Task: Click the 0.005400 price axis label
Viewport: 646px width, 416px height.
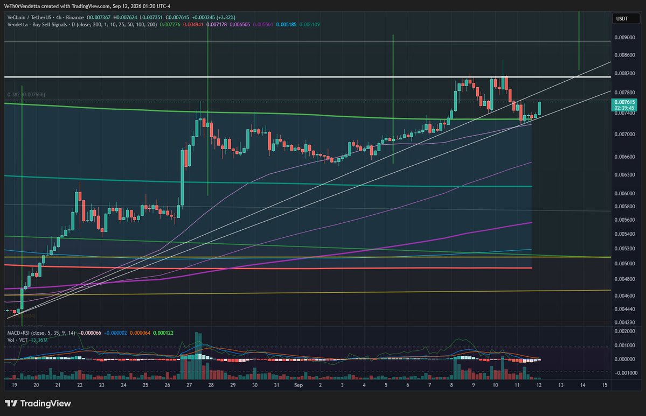Action: point(624,234)
